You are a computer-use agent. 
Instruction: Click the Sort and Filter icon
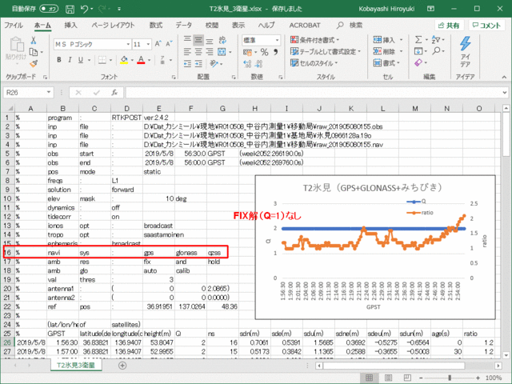tap(436, 40)
